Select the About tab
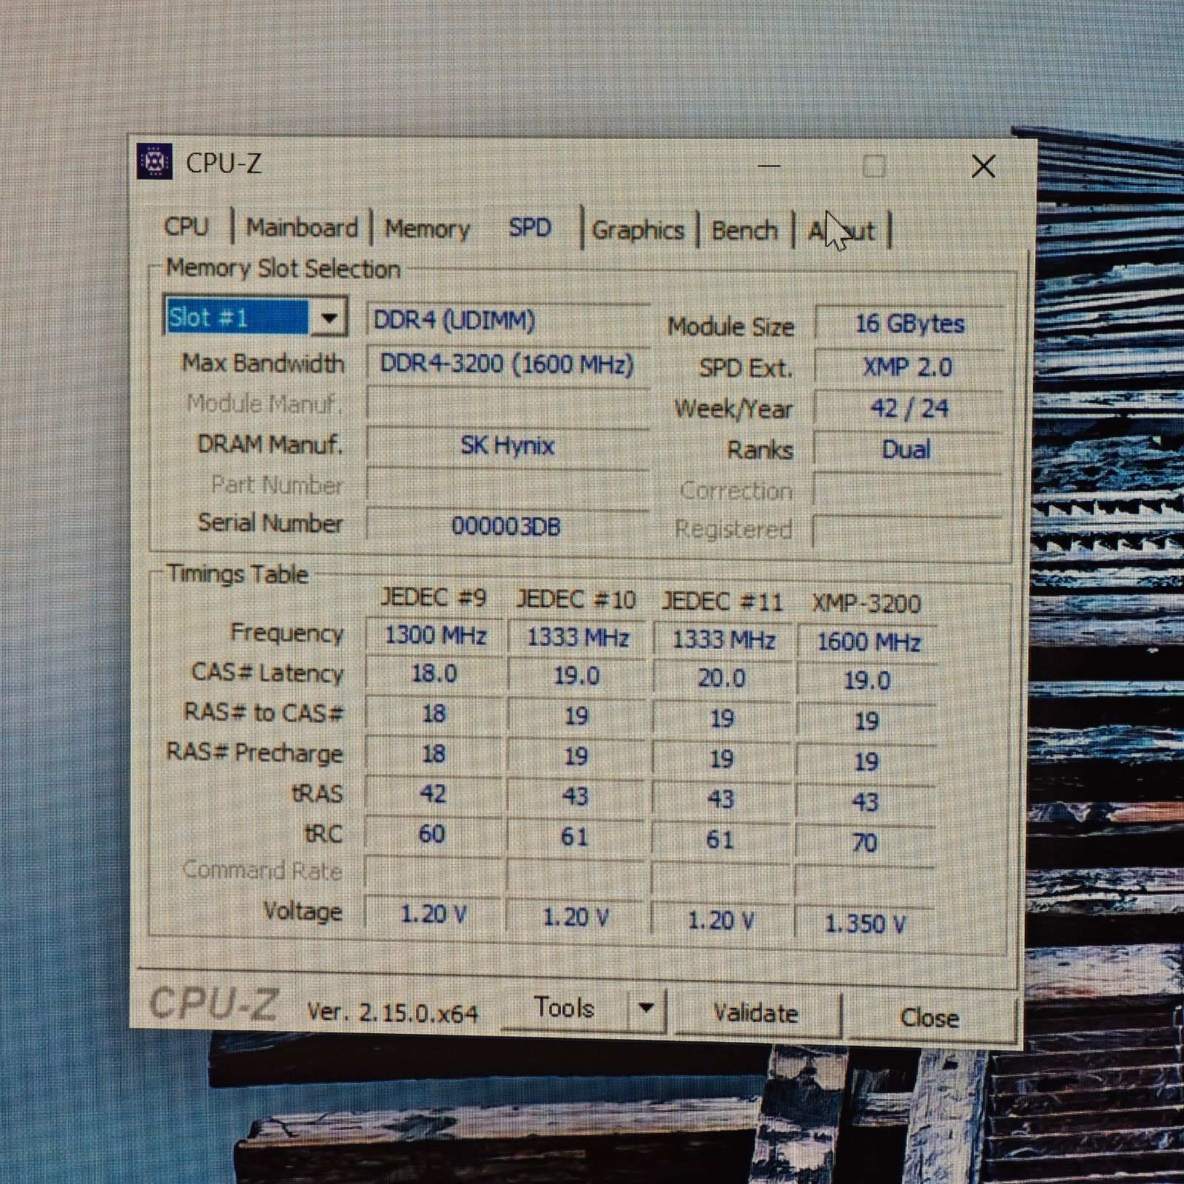This screenshot has height=1184, width=1184. click(x=844, y=229)
